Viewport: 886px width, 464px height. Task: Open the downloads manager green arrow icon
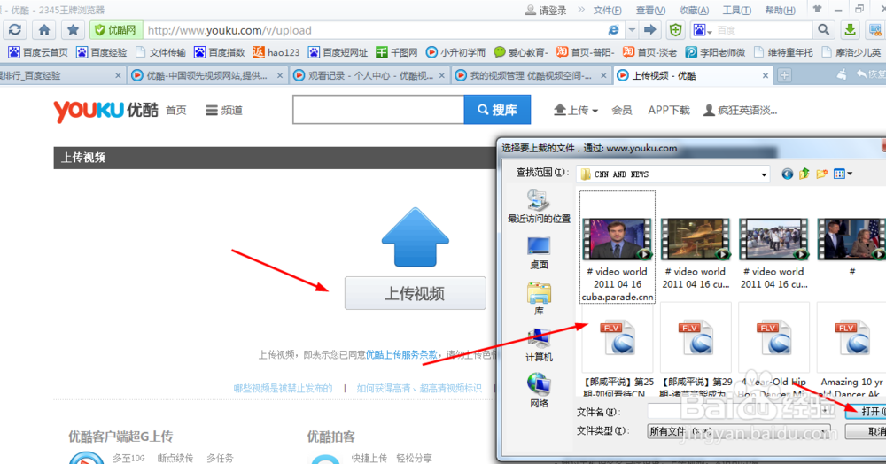850,30
